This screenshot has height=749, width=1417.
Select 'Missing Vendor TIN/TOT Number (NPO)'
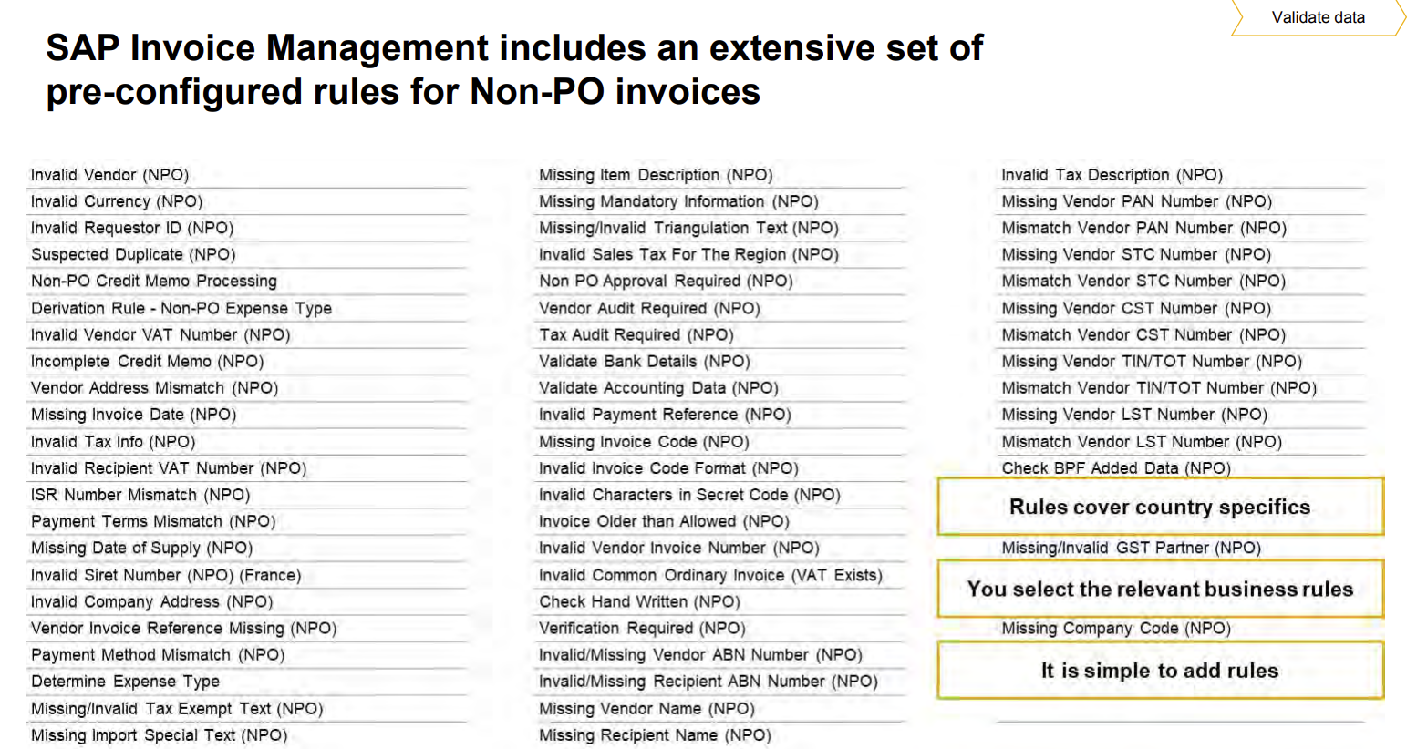tap(1153, 361)
